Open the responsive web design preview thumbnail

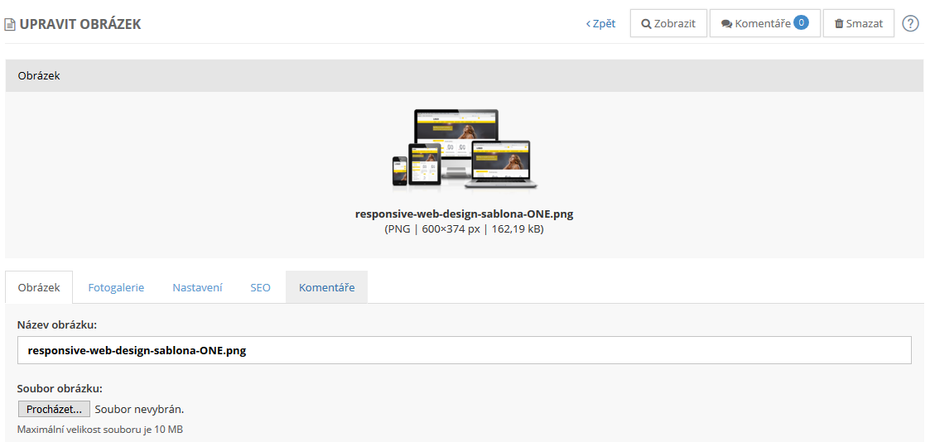tap(464, 150)
